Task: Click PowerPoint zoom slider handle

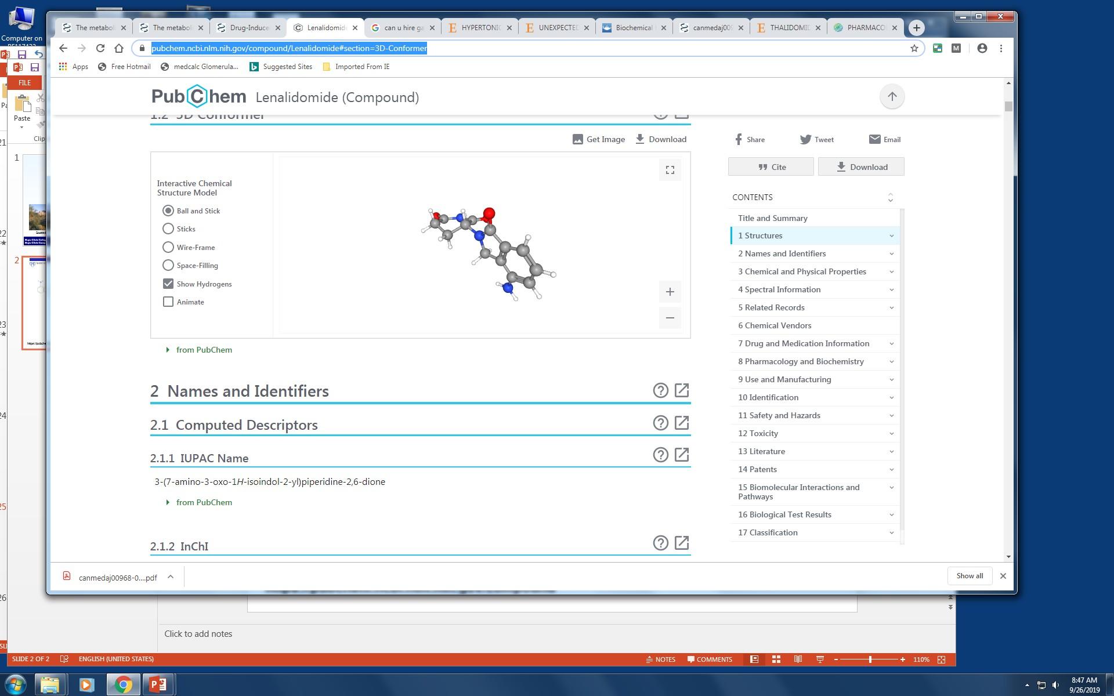Action: 870,659
